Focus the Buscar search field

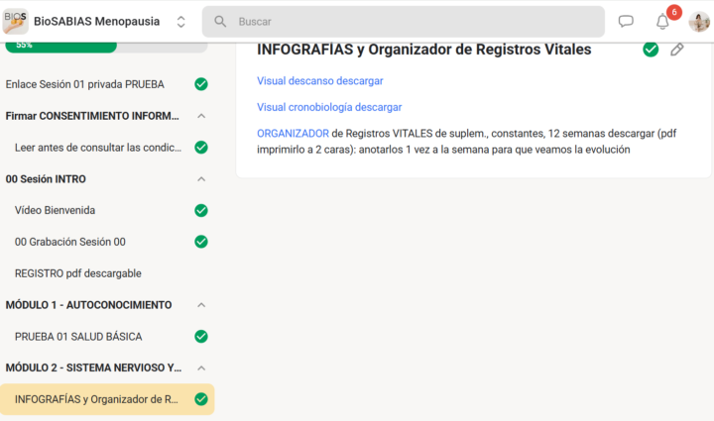coord(403,22)
